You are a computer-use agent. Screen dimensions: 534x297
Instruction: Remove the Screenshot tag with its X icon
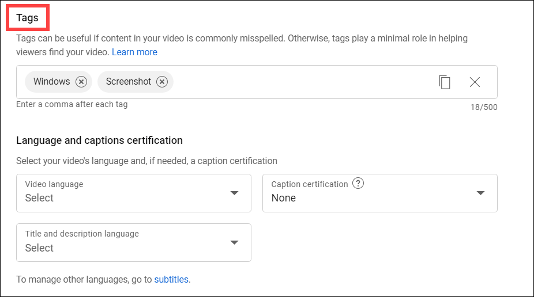(162, 82)
